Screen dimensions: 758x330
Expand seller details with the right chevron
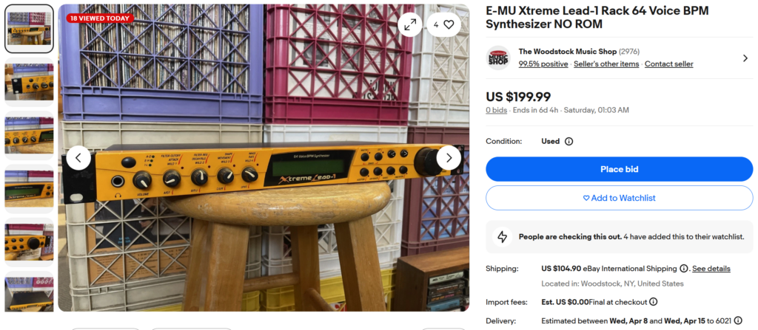[745, 58]
